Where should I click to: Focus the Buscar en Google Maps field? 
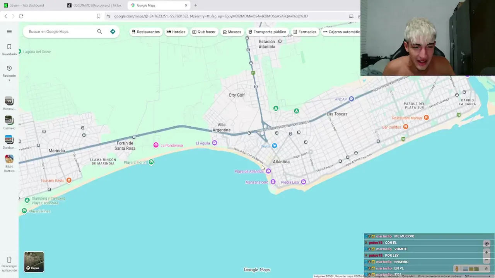[x=60, y=32]
